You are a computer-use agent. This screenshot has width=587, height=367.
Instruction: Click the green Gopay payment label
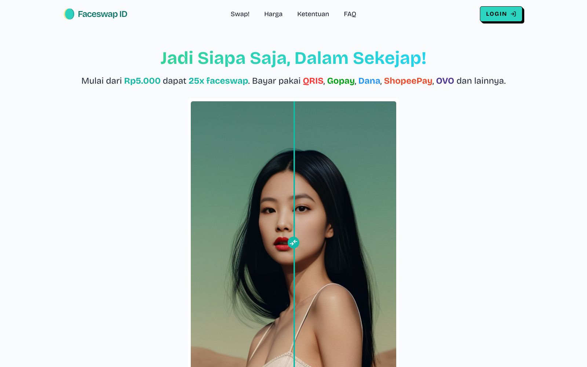coord(341,81)
